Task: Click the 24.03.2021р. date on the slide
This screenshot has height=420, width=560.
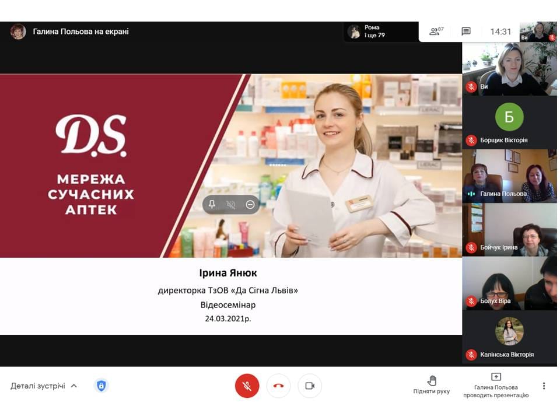Action: point(228,318)
